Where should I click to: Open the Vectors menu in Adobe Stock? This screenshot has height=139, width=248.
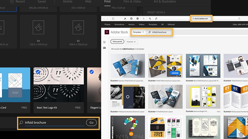coord(131,24)
